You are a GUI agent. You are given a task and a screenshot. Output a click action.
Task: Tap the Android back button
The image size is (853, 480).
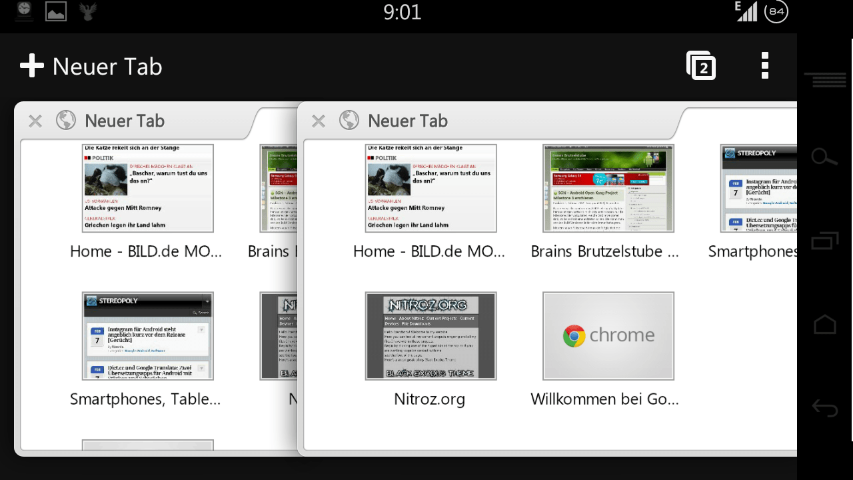coord(825,407)
